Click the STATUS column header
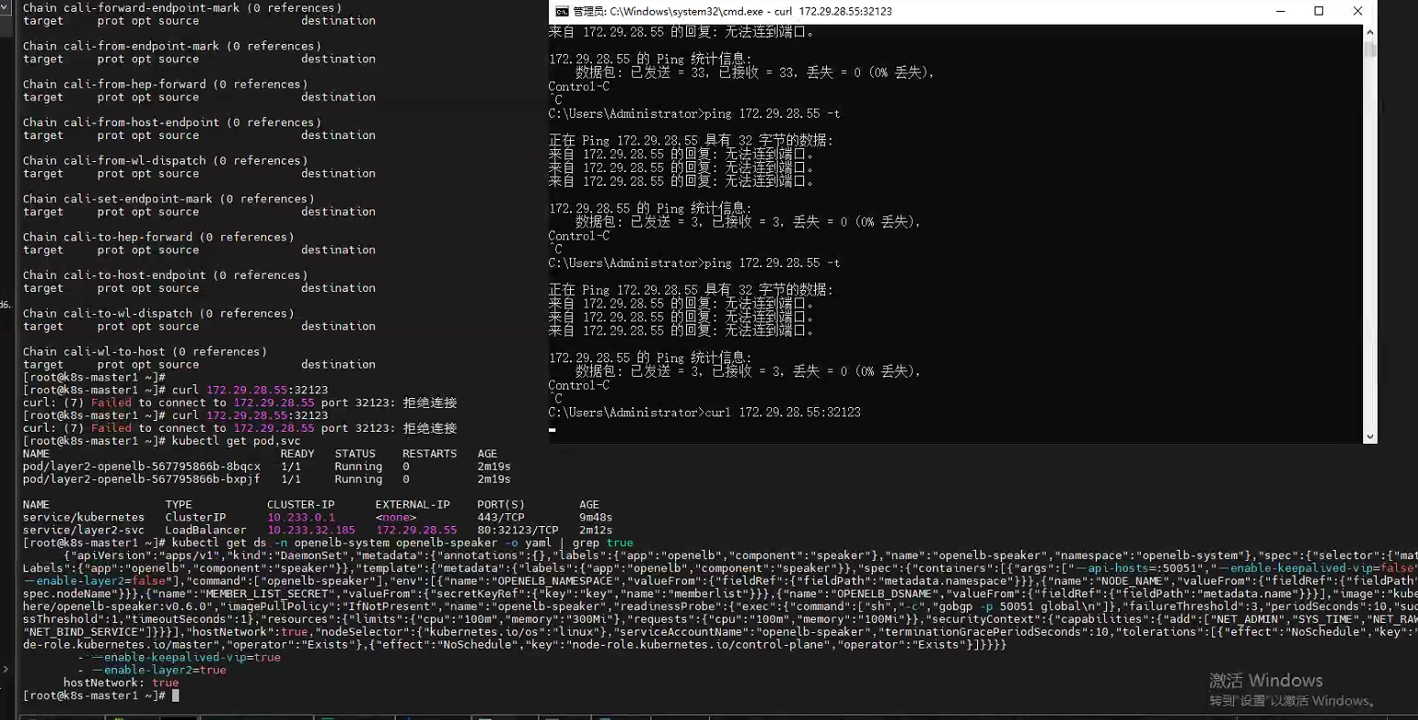Screen dimensions: 1418x720 point(355,454)
